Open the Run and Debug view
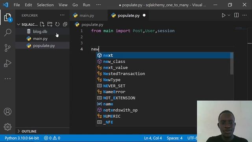The width and height of the screenshot is (252, 142). click(x=7, y=63)
